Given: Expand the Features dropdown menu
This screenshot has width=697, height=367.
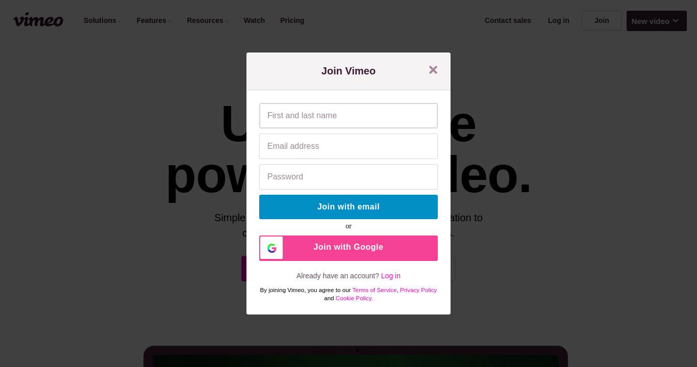Looking at the screenshot, I should (x=154, y=20).
